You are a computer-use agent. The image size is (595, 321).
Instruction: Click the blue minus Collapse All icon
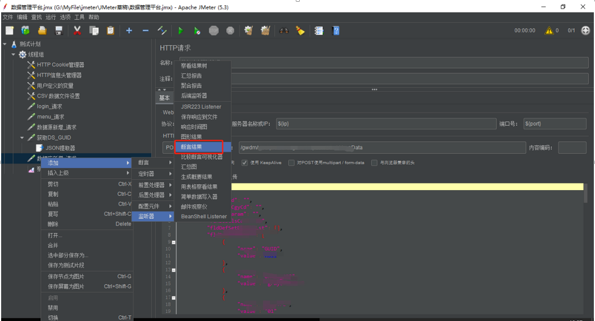click(x=145, y=31)
